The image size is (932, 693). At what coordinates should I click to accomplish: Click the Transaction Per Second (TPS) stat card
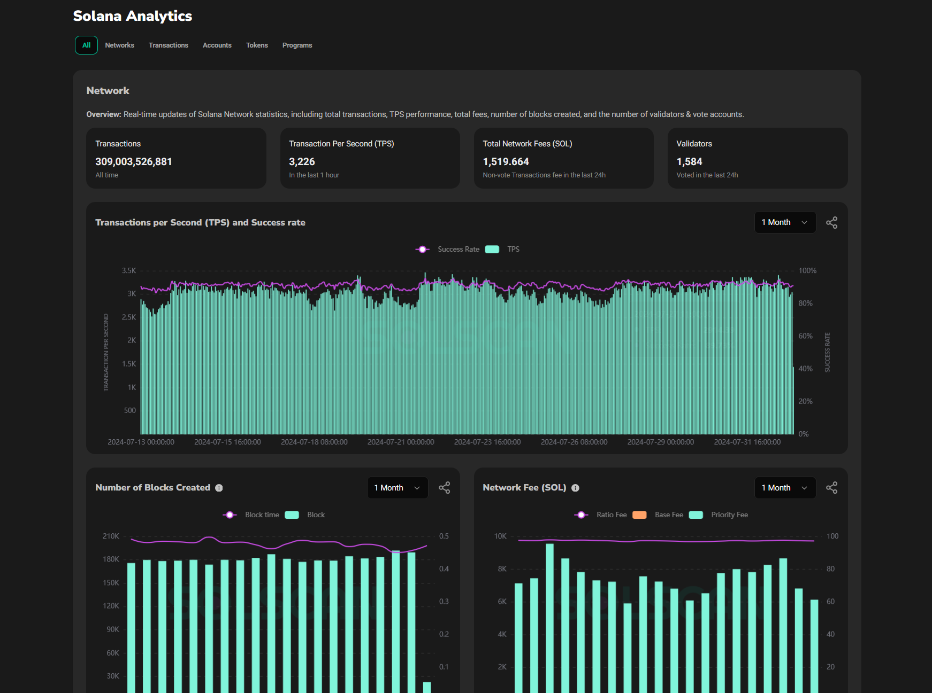pos(370,158)
